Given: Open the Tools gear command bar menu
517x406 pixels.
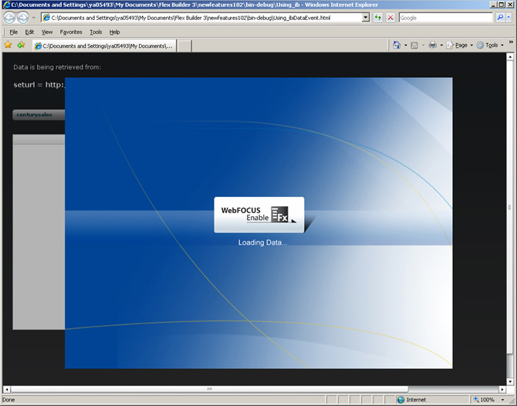Looking at the screenshot, I should [x=490, y=46].
